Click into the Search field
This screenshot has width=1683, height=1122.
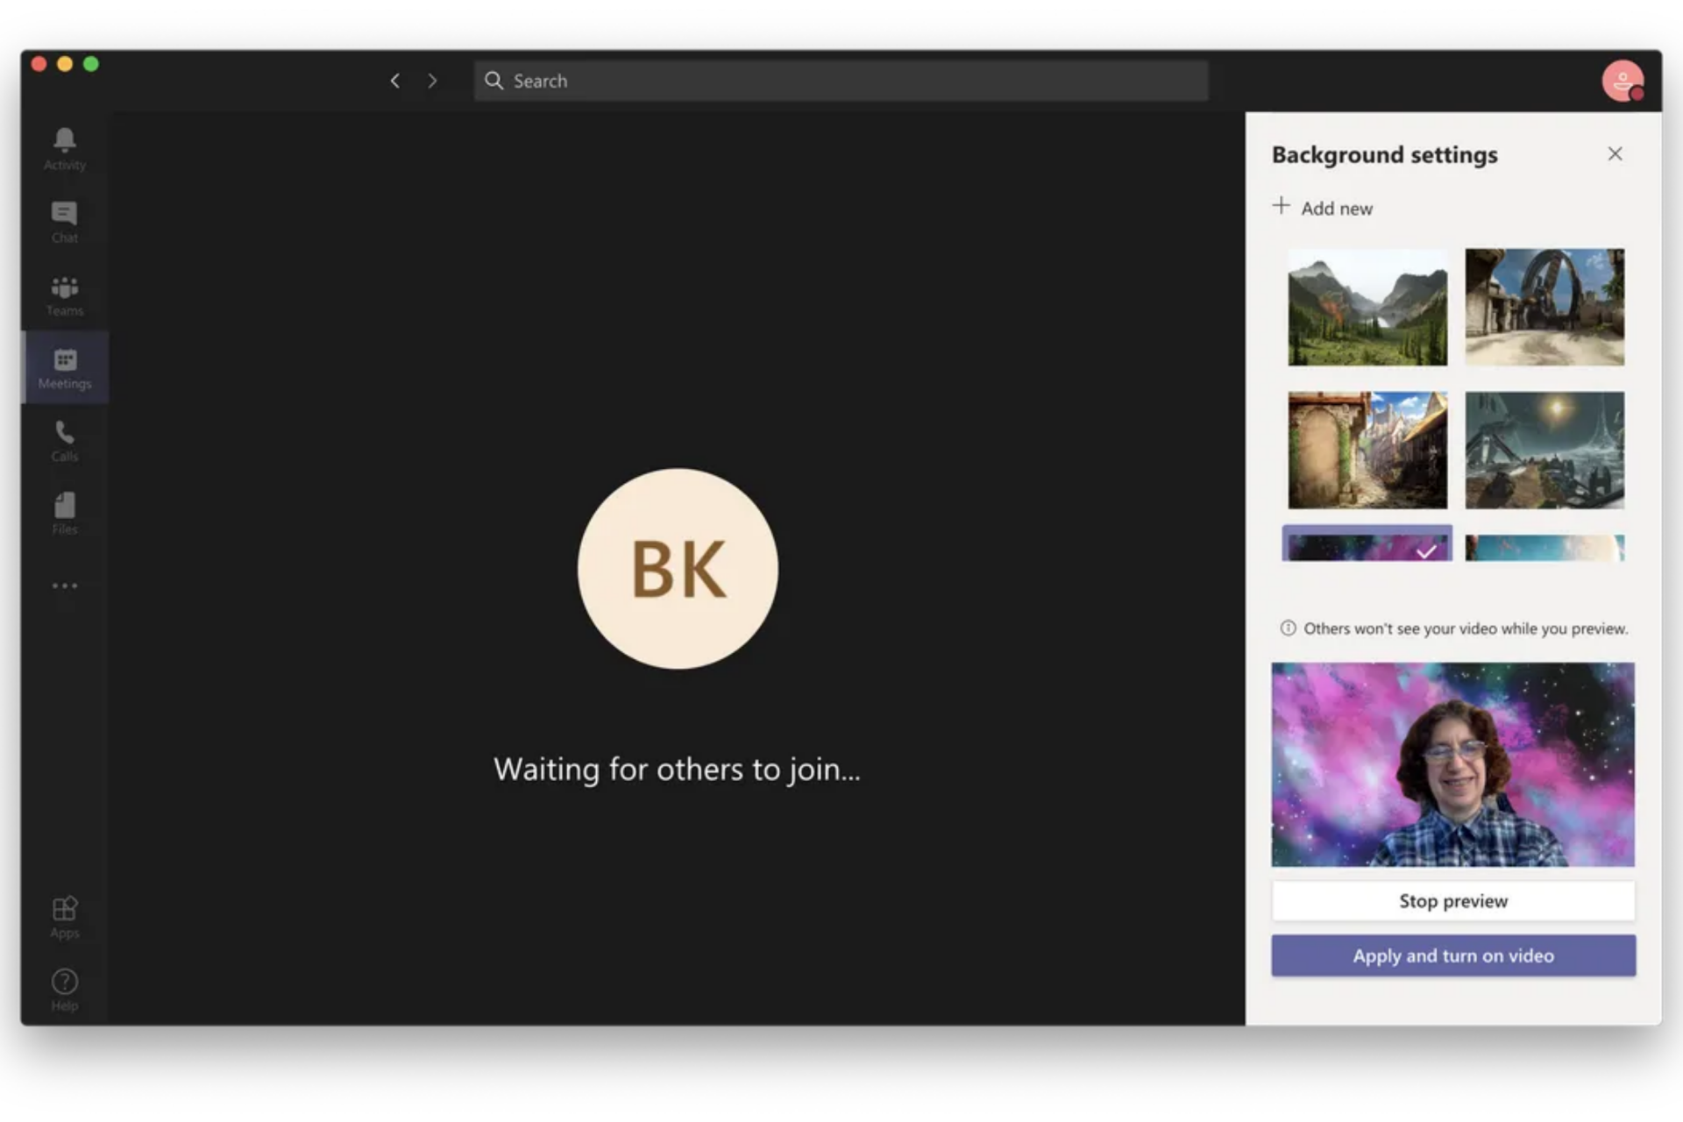(841, 81)
